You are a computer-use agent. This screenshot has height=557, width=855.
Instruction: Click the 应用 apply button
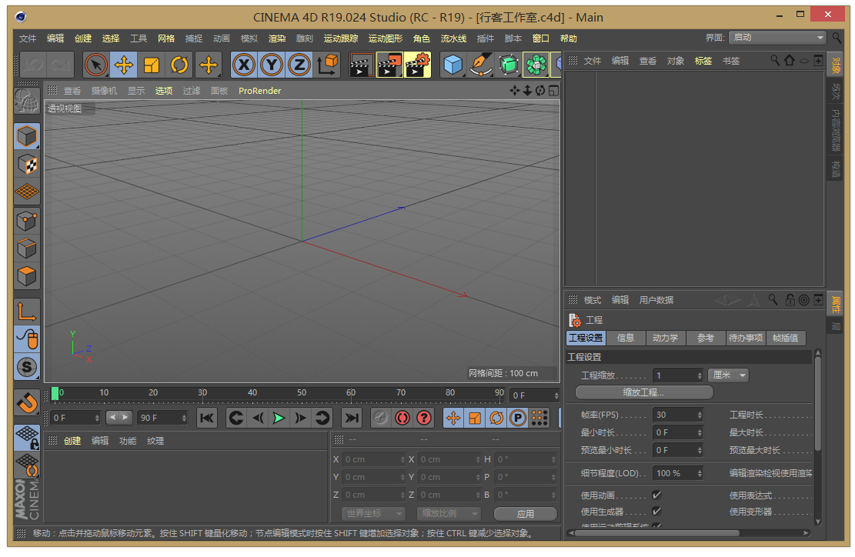pyautogui.click(x=525, y=513)
